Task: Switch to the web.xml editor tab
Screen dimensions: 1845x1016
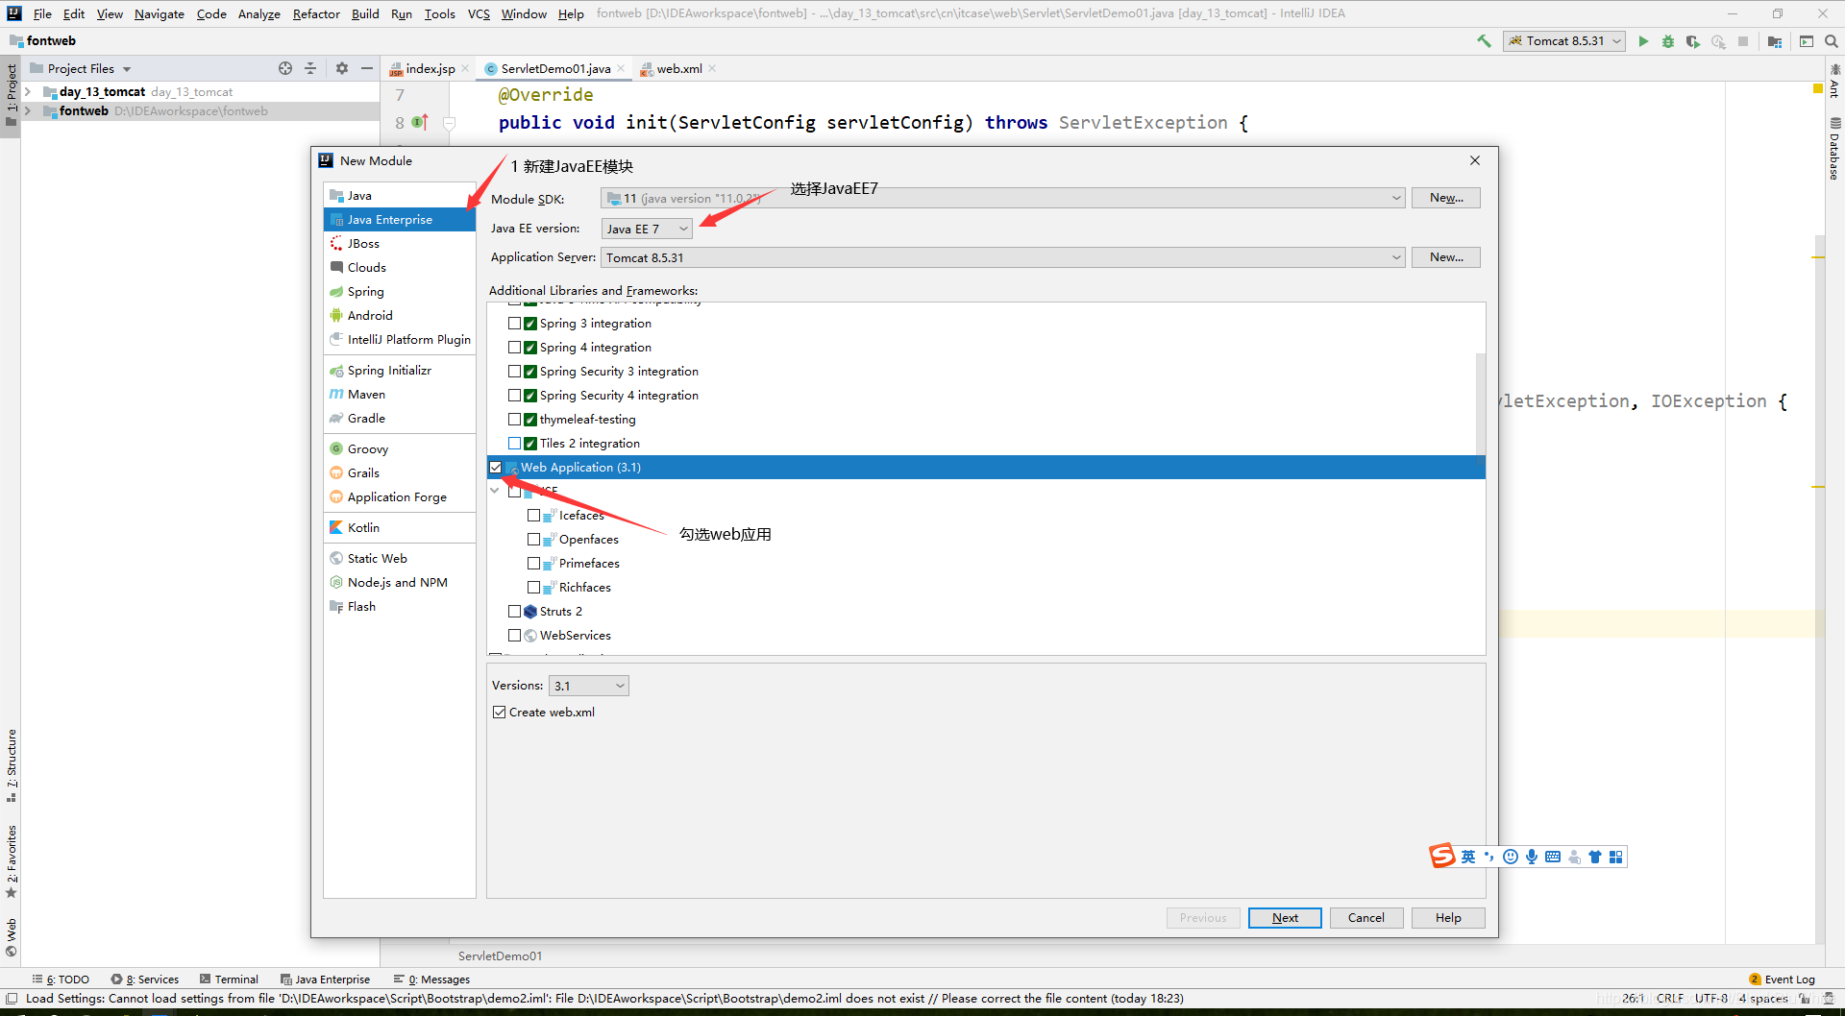Action: 679,68
